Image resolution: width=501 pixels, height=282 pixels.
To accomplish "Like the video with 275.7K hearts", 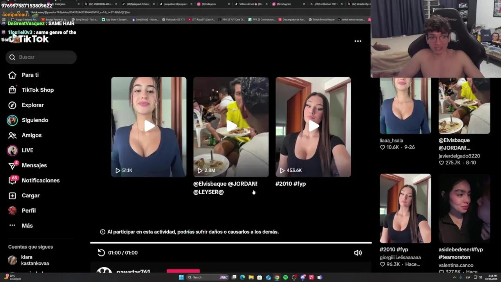I will click(442, 163).
